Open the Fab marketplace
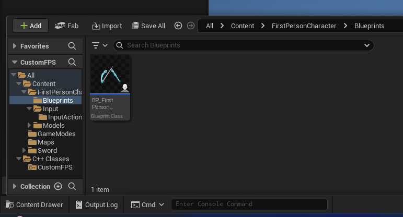The height and width of the screenshot is (217, 403). pos(66,26)
